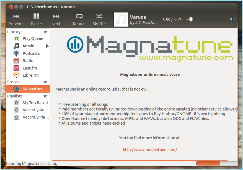Image resolution: width=243 pixels, height=170 pixels.
Task: Expand the Music source arrow
Action: [x=47, y=46]
